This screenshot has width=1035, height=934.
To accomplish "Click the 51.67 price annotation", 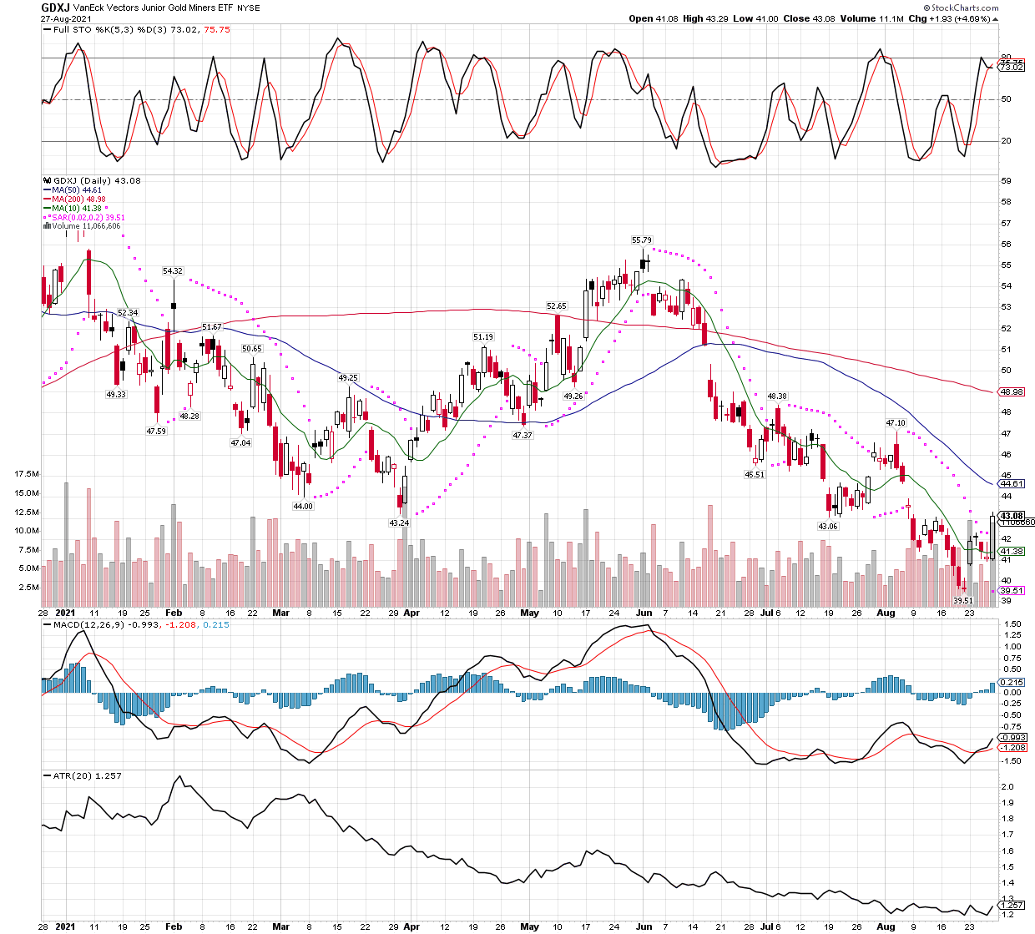I will click(x=212, y=327).
